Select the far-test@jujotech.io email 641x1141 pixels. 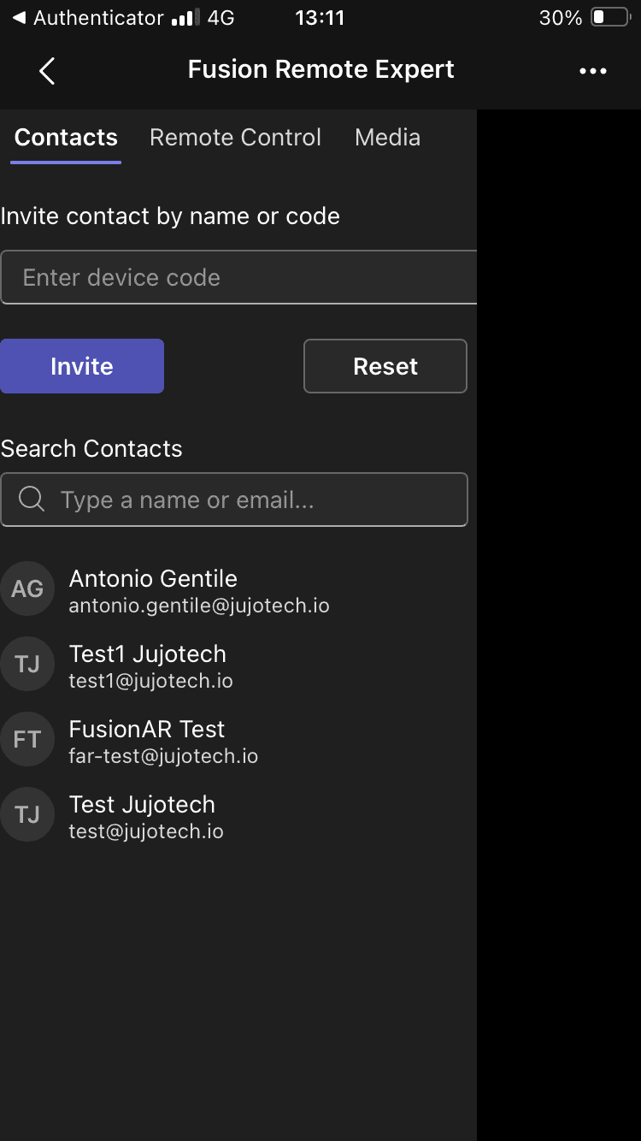[x=163, y=756]
